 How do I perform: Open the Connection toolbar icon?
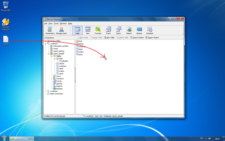pos(49,30)
